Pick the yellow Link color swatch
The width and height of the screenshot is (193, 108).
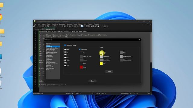tap(101, 64)
